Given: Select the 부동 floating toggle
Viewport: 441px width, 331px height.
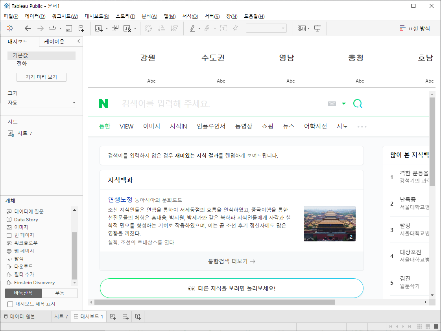Looking at the screenshot, I should [60, 293].
